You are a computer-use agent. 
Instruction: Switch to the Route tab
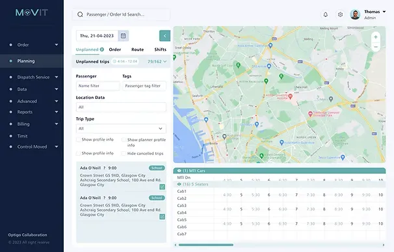[x=137, y=49]
